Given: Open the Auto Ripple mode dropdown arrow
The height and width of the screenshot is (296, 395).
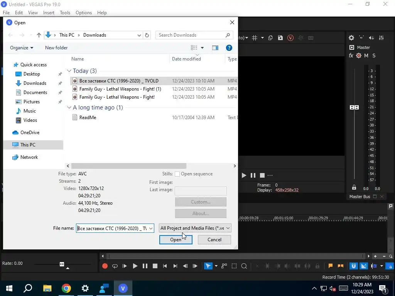Looking at the screenshot, I should (x=381, y=266).
